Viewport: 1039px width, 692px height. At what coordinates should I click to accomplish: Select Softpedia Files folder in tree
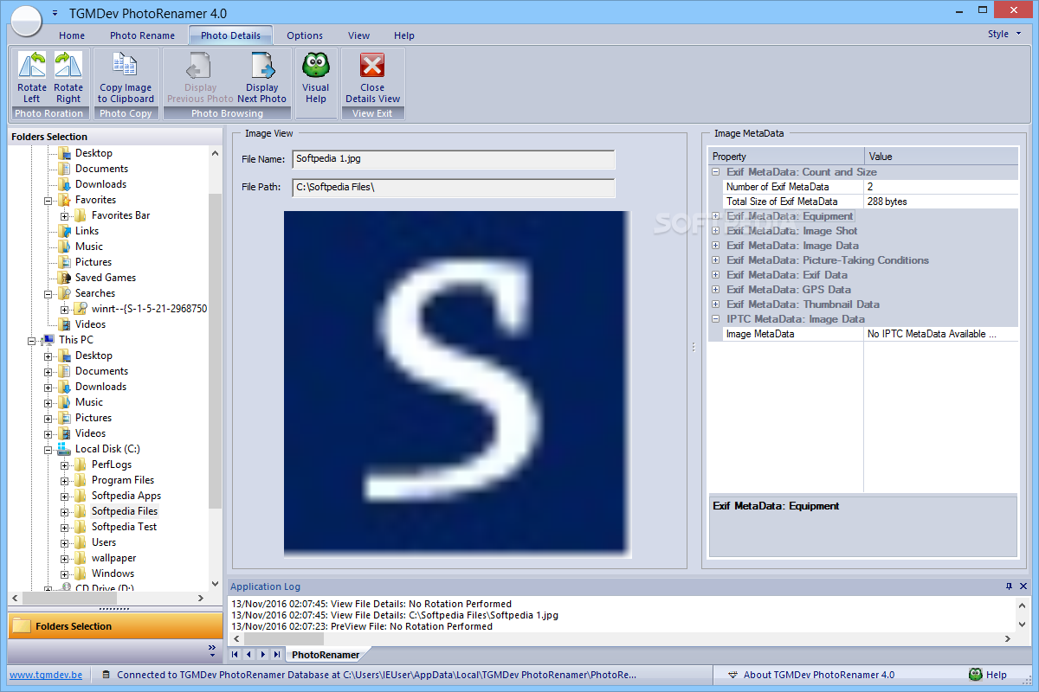tap(125, 511)
